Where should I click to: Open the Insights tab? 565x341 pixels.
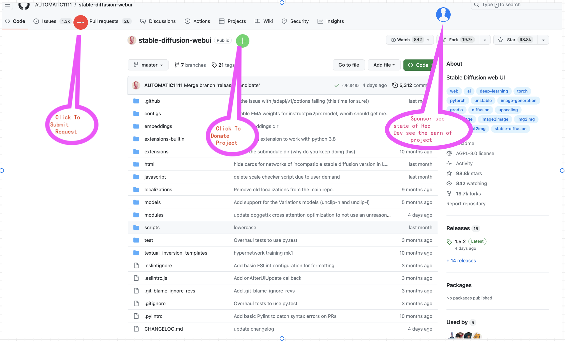tap(330, 21)
